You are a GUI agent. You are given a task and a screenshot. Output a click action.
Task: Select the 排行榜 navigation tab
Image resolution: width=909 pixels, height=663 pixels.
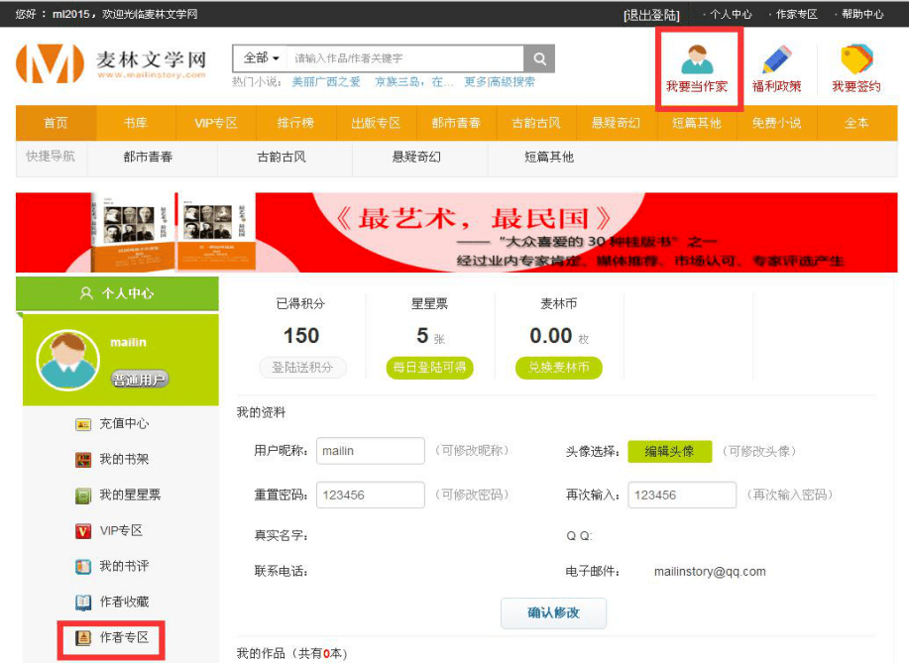pyautogui.click(x=295, y=124)
